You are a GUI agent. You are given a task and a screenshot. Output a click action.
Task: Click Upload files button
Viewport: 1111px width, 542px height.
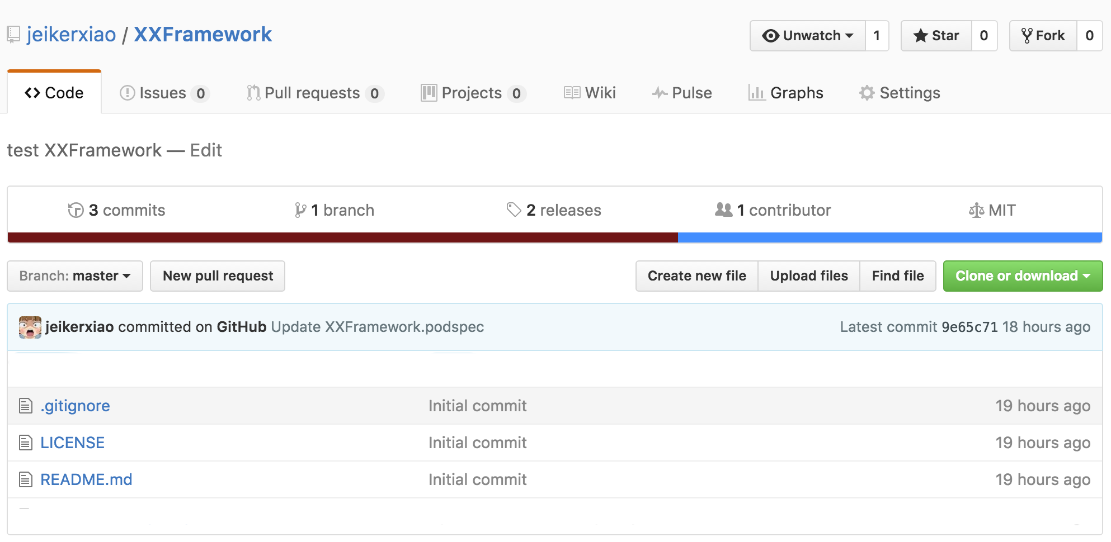[809, 276]
